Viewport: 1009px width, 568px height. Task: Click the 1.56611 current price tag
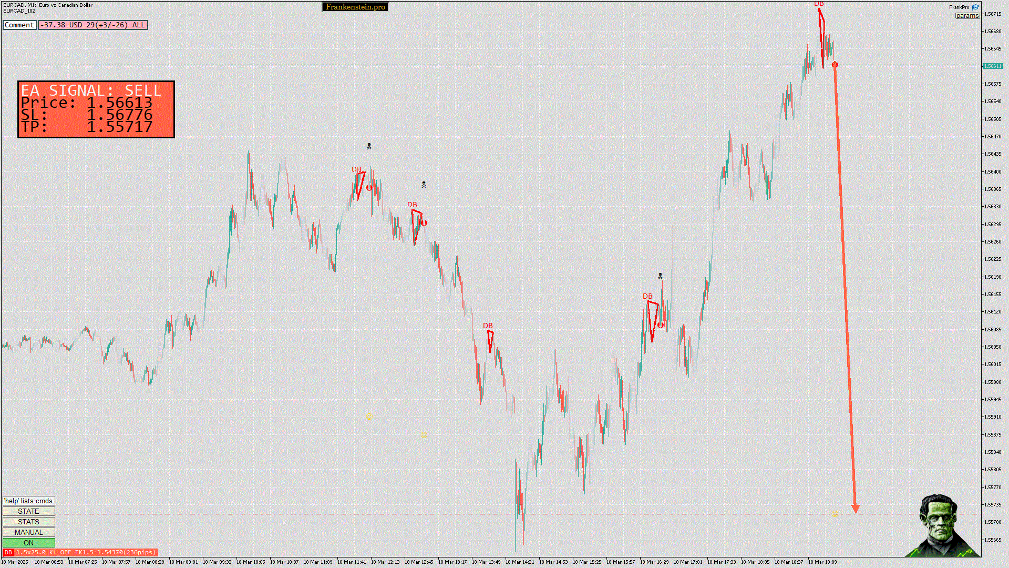click(993, 66)
